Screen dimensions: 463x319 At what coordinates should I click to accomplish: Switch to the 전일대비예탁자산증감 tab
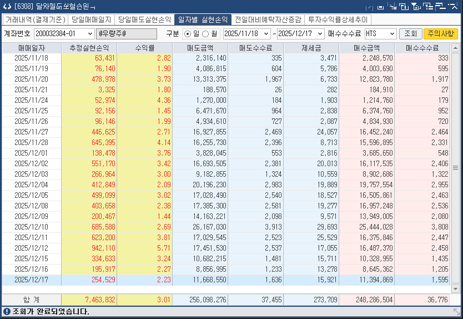point(268,19)
